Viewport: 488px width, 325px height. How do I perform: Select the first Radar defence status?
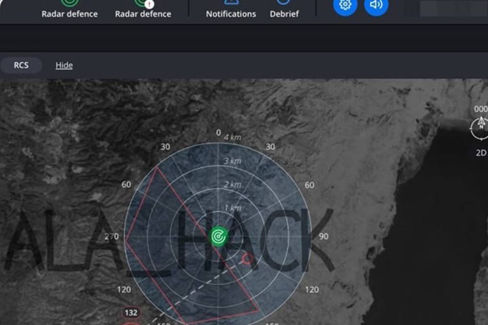pyautogui.click(x=69, y=14)
